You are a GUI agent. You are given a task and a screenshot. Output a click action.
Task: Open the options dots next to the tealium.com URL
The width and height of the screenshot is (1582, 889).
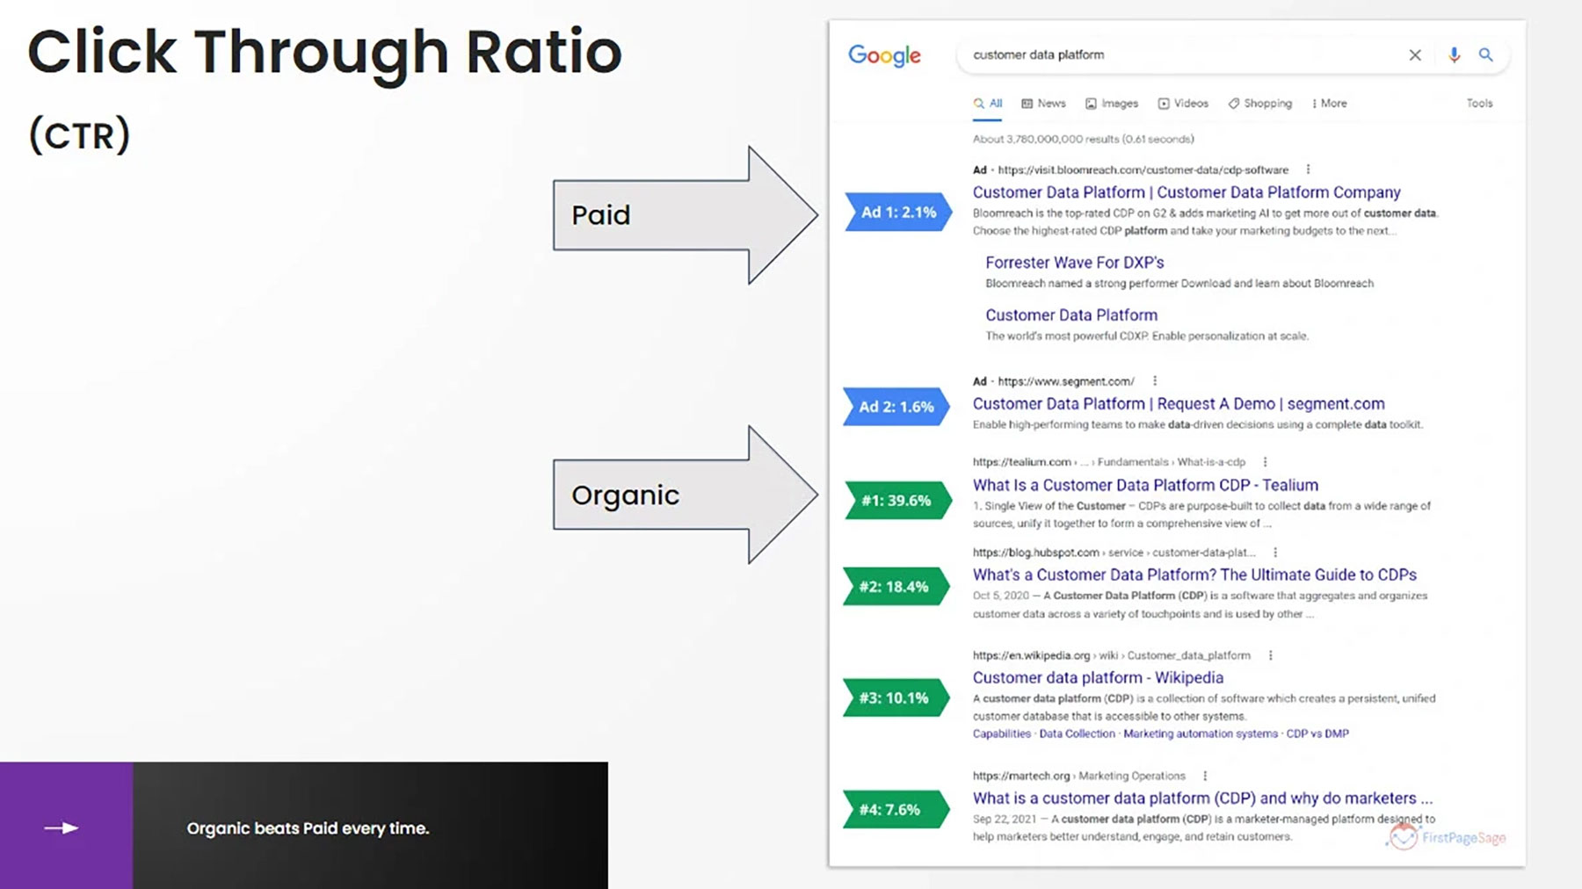pos(1265,462)
